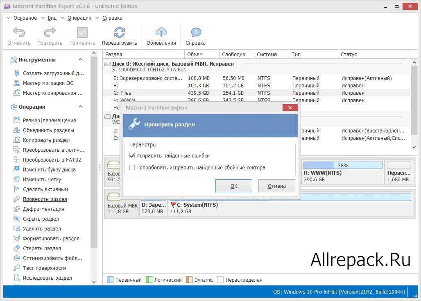The width and height of the screenshot is (421, 301).
Task: Open the Вид menu
Action: point(52,18)
